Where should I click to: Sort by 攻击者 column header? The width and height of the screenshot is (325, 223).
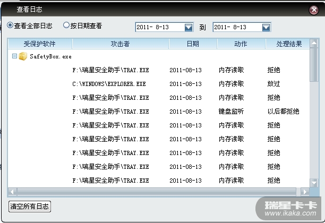point(120,44)
